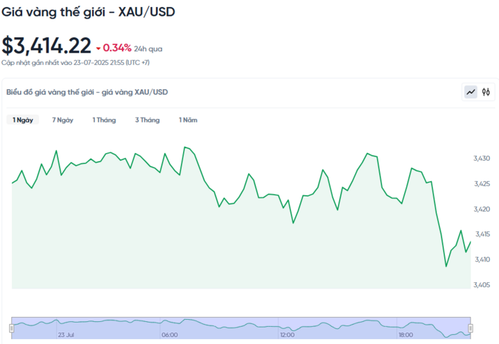Image resolution: width=499 pixels, height=344 pixels.
Task: Switch to the 1 Tháng range
Action: 104,120
